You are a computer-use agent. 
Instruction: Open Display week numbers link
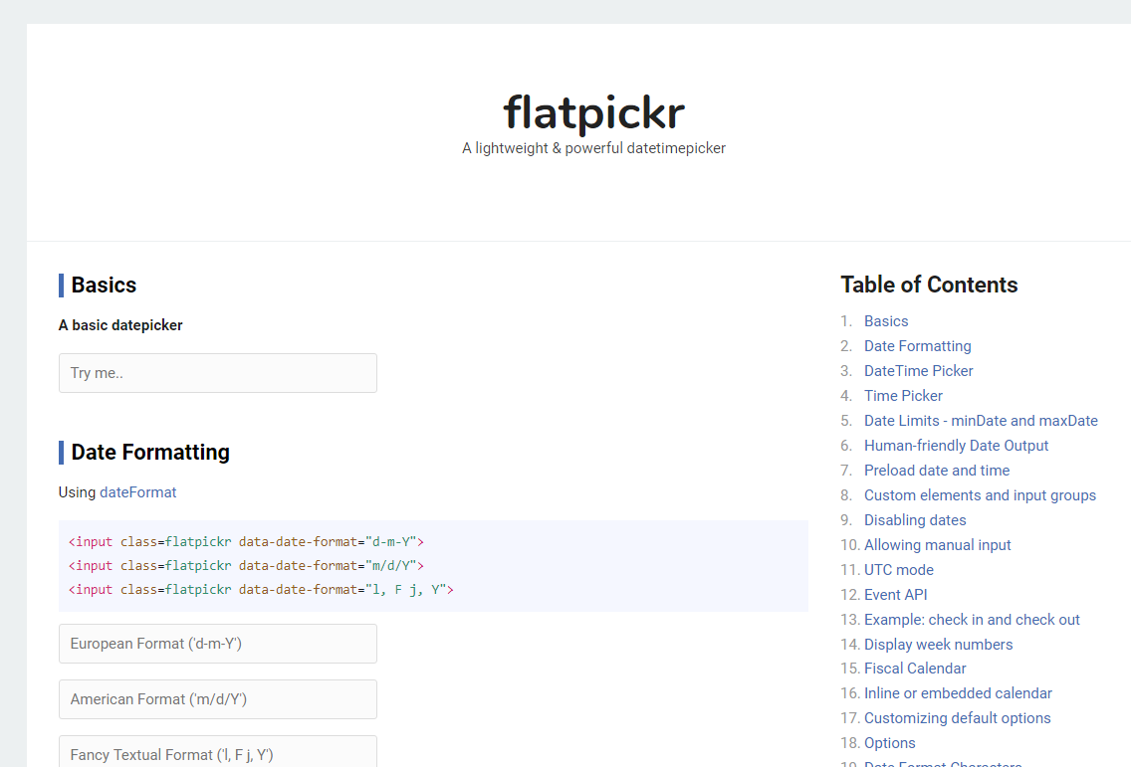pyautogui.click(x=939, y=645)
